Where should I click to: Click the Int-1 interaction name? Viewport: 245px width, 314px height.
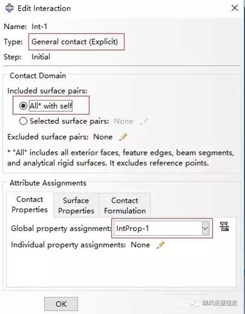click(39, 26)
